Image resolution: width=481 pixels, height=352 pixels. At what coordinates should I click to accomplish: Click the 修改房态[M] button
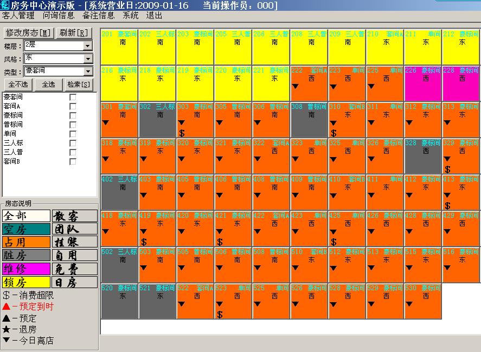coord(28,33)
